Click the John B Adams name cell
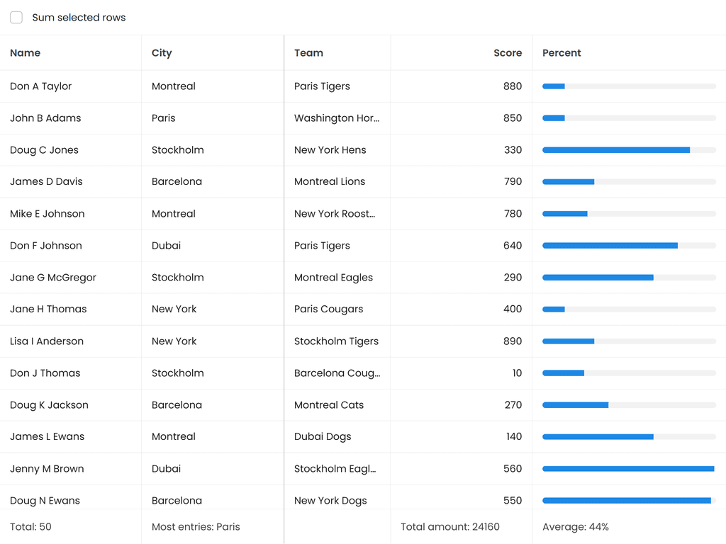Screen dimensions: 726x544 [x=45, y=118]
